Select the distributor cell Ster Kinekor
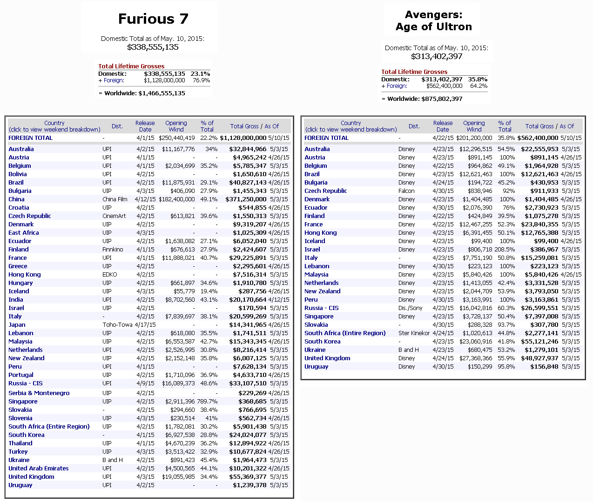Image resolution: width=593 pixels, height=502 pixels. coord(414,333)
